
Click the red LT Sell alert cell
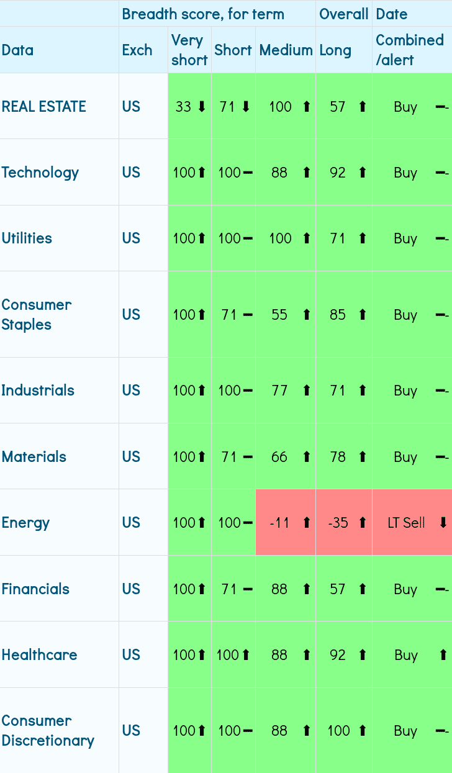[x=406, y=523]
